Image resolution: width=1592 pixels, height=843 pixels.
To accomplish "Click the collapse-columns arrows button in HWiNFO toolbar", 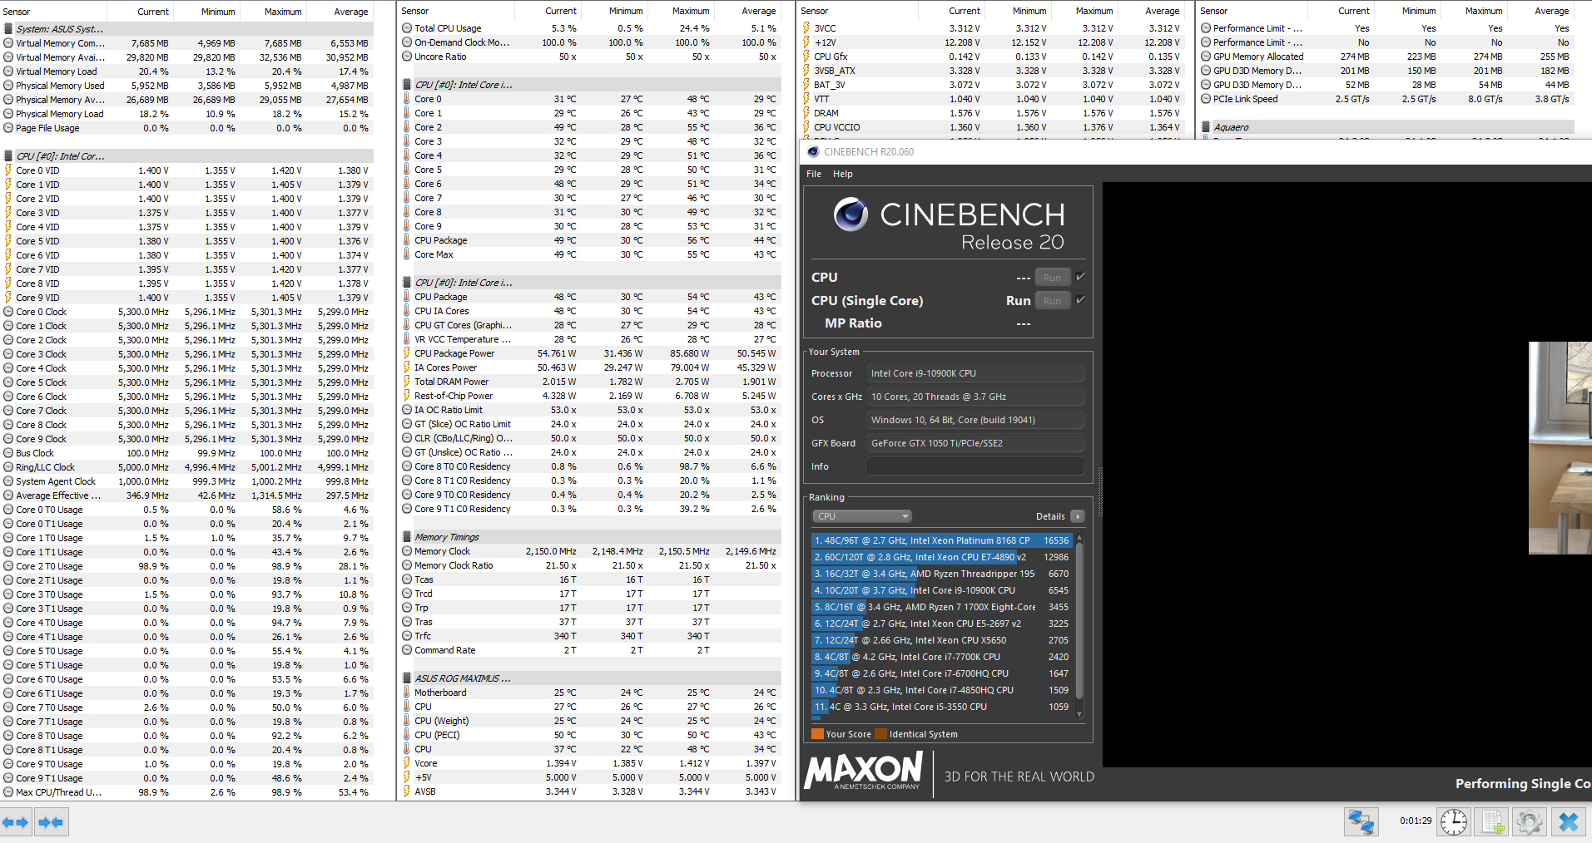I will [x=50, y=822].
